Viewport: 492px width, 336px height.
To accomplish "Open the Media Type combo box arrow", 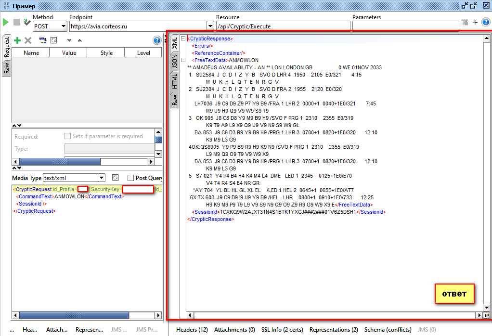I will point(101,178).
